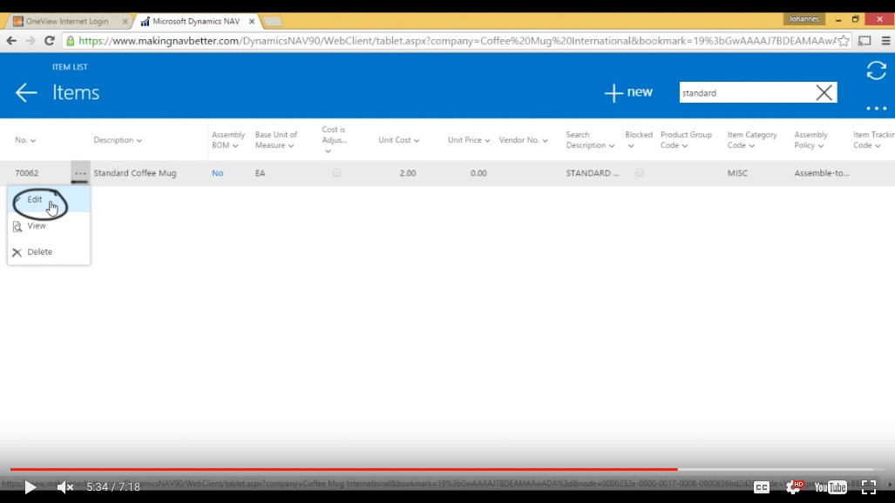
Task: Click the unit cost value 2.00
Action: (x=408, y=173)
